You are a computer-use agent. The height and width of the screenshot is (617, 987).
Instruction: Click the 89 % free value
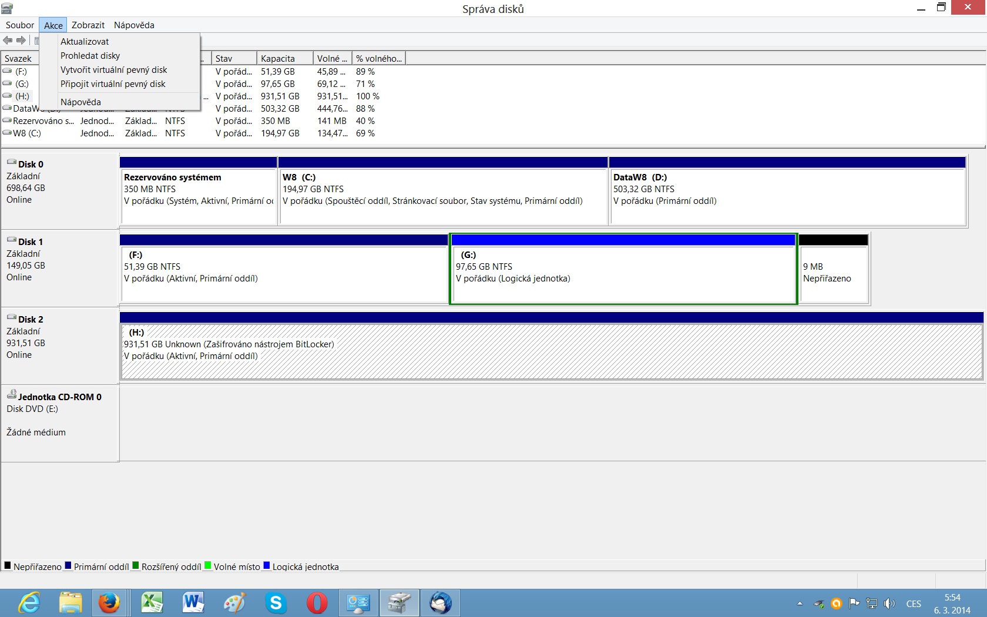365,72
